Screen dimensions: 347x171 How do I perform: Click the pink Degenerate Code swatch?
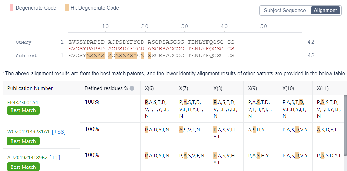point(12,8)
